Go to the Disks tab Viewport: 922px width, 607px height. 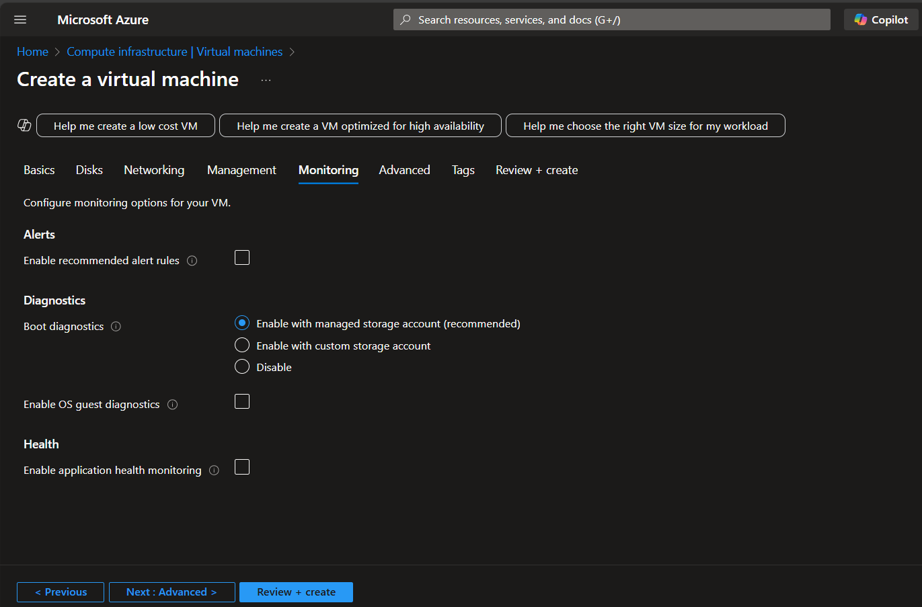pyautogui.click(x=89, y=170)
